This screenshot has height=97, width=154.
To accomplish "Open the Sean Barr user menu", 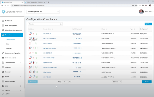I will [149, 12].
